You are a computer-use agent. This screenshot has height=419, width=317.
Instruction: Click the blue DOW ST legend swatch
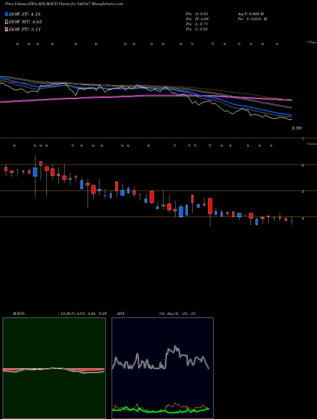(x=7, y=14)
